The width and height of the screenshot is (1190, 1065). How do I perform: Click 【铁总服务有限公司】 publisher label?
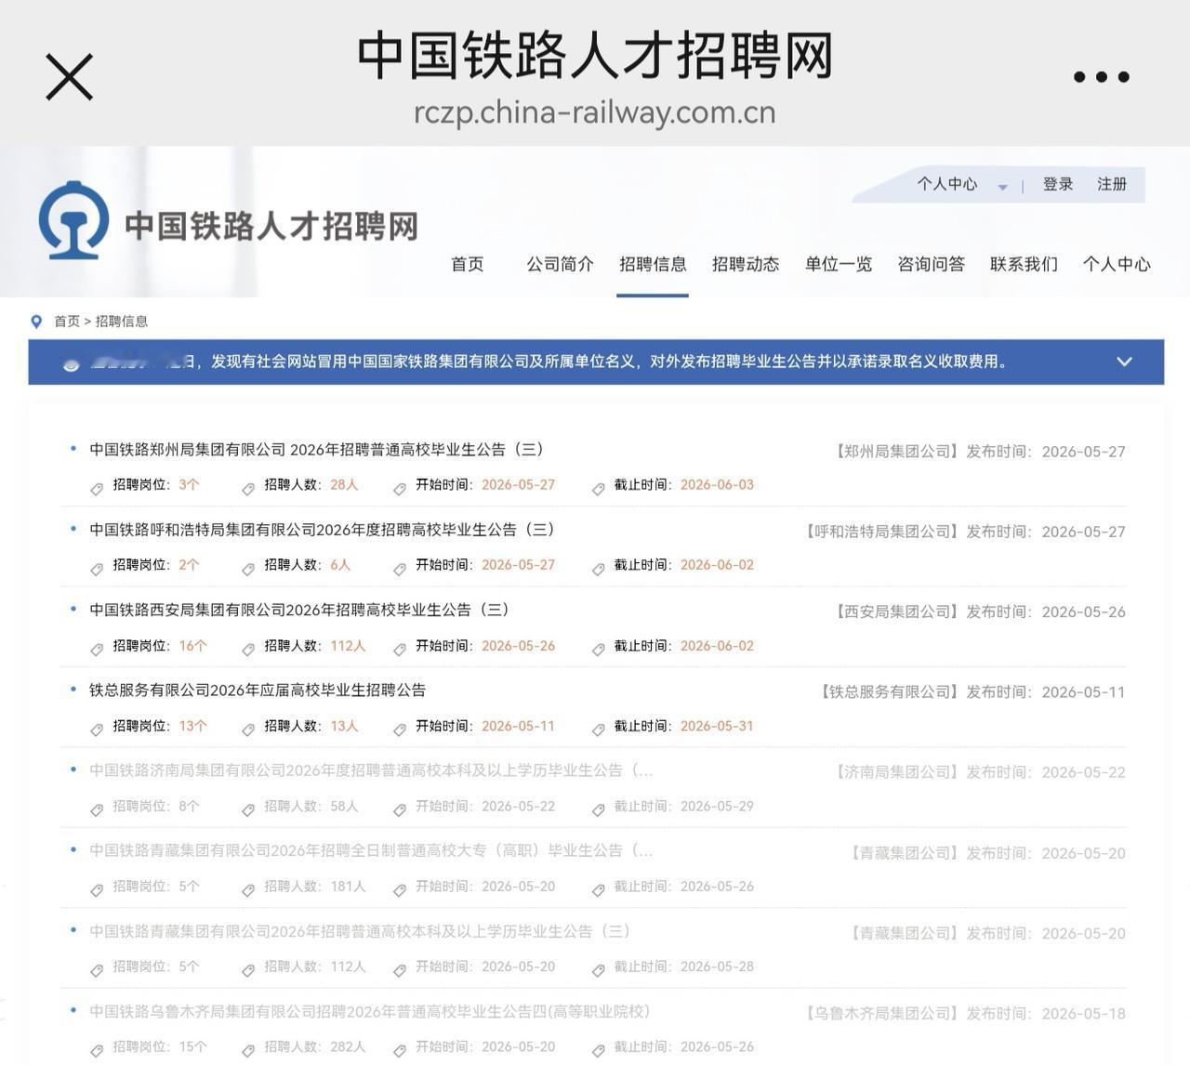889,692
